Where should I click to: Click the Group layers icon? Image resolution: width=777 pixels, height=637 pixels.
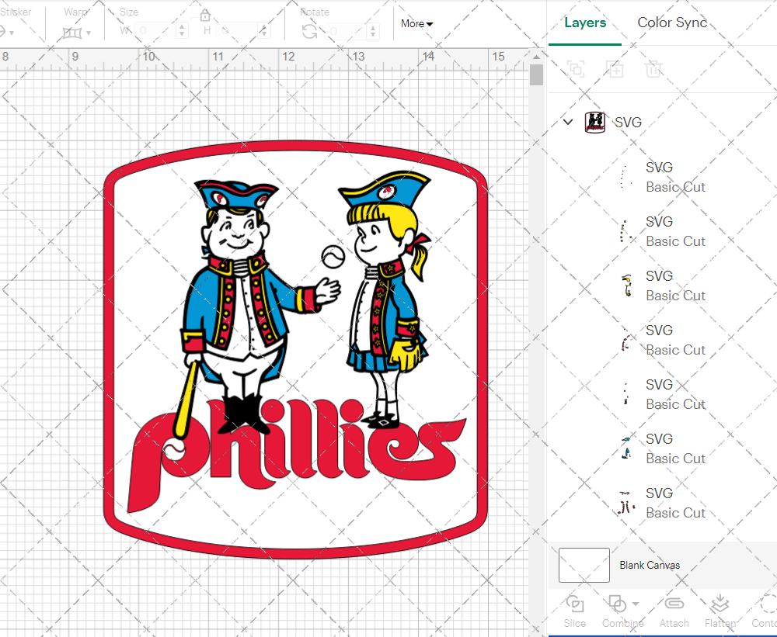click(576, 69)
